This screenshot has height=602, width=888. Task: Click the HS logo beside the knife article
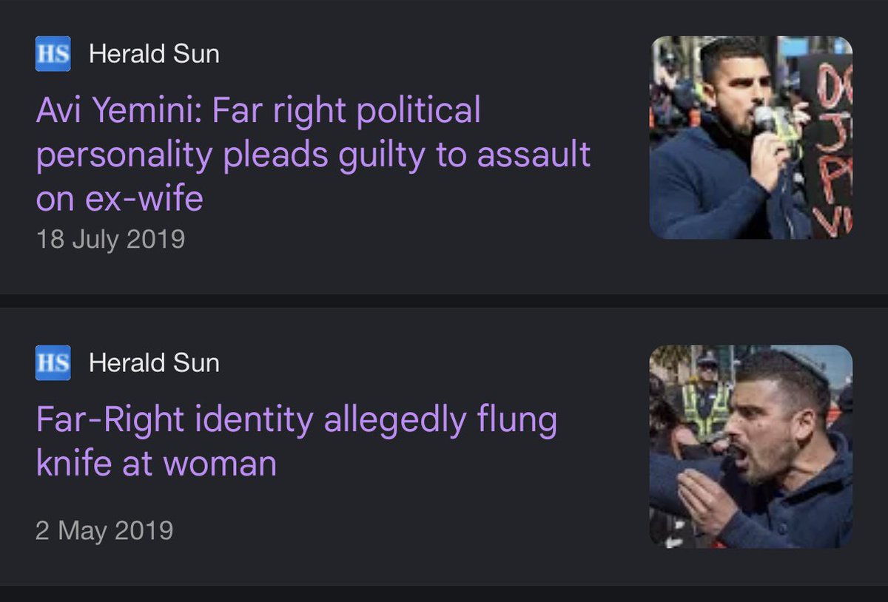53,362
